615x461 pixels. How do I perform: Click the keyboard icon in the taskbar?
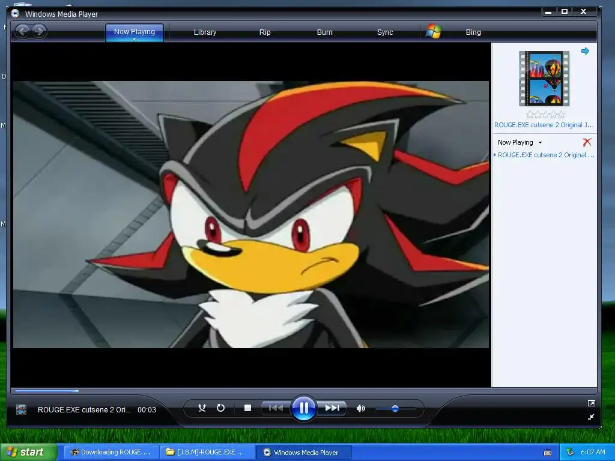point(548,453)
